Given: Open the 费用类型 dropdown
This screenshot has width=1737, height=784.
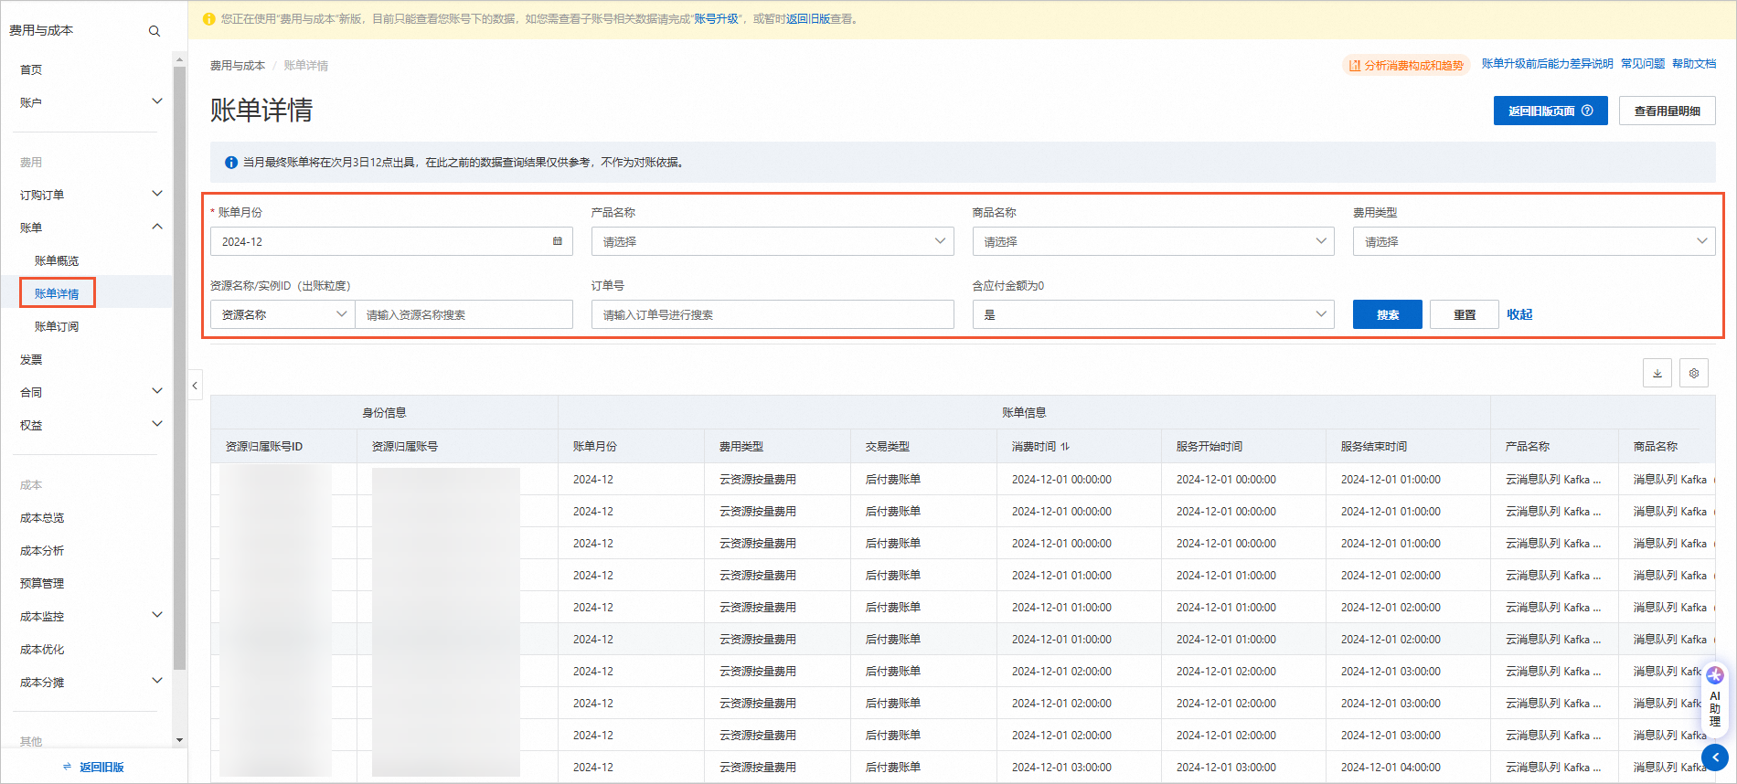Looking at the screenshot, I should (x=1534, y=241).
